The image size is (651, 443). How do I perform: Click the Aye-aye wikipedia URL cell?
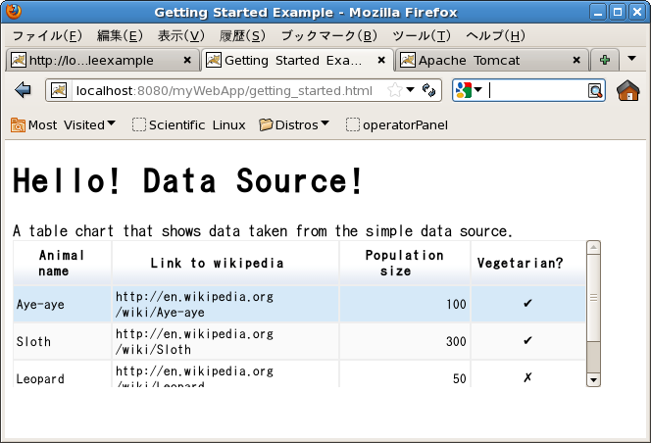click(225, 304)
